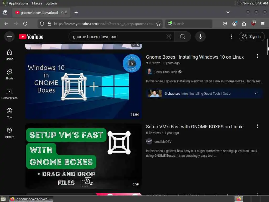Open the Places menu

[37, 3]
